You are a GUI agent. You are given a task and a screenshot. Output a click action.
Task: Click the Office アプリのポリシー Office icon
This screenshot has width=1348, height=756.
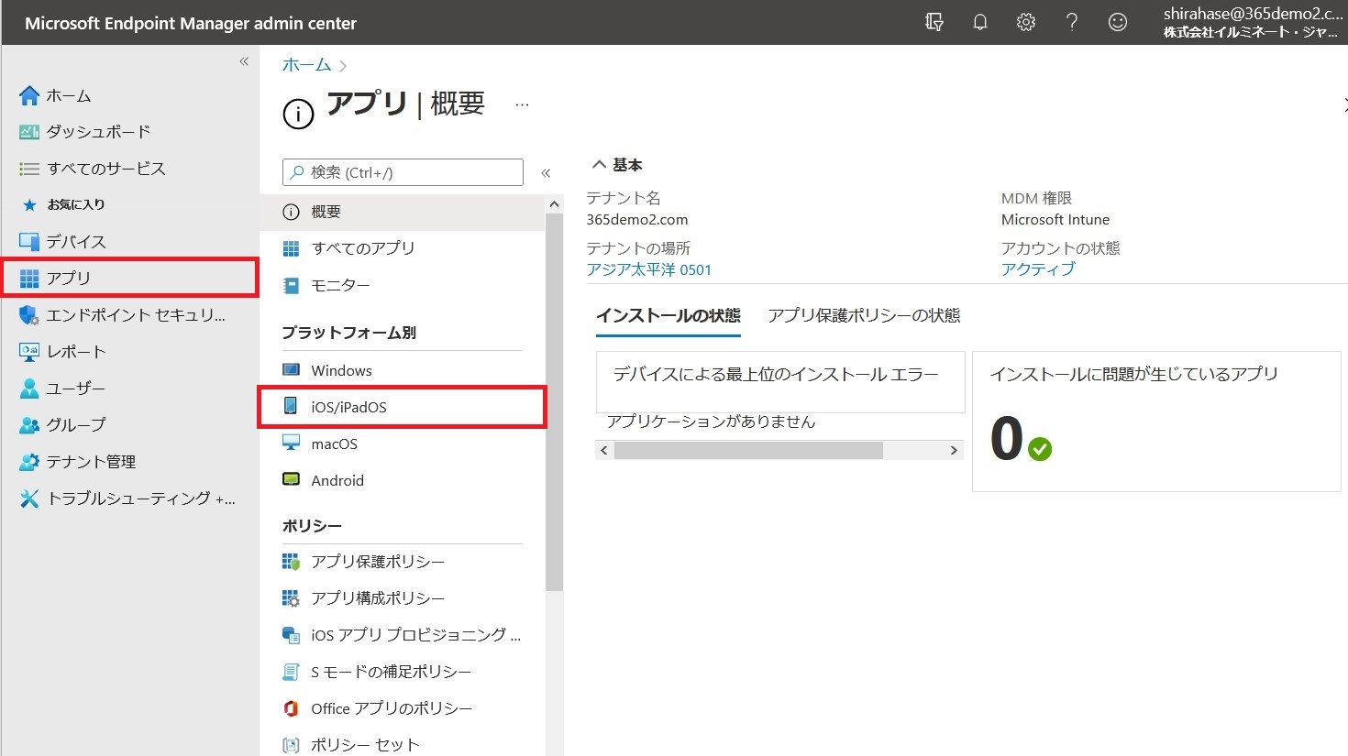click(x=292, y=708)
